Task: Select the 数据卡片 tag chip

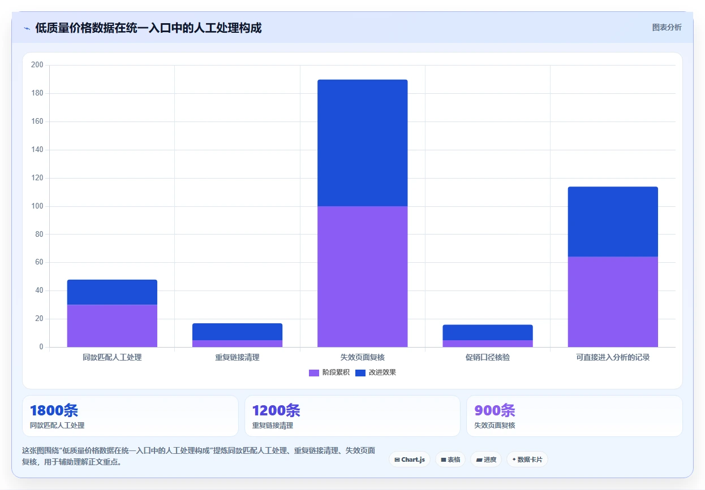Action: click(x=527, y=459)
